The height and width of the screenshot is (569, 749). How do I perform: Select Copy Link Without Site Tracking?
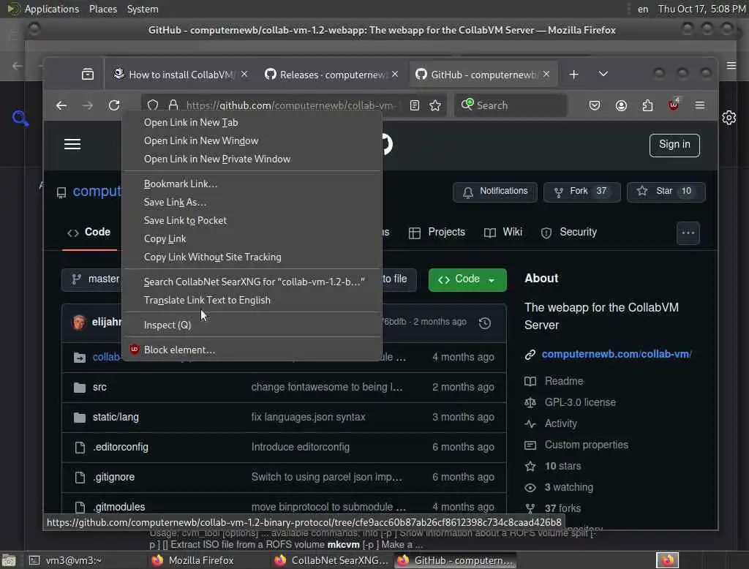(252, 257)
